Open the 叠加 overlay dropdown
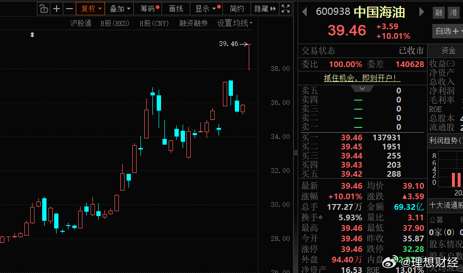The width and height of the screenshot is (463, 273). [x=119, y=9]
